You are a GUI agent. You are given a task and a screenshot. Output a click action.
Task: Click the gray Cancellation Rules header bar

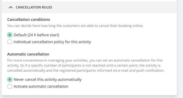89,7
